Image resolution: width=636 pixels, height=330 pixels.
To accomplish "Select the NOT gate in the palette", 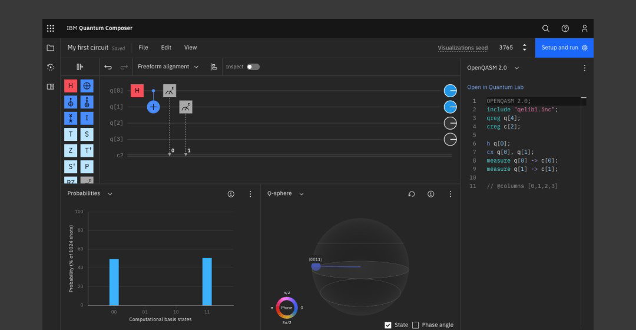I will pyautogui.click(x=87, y=85).
